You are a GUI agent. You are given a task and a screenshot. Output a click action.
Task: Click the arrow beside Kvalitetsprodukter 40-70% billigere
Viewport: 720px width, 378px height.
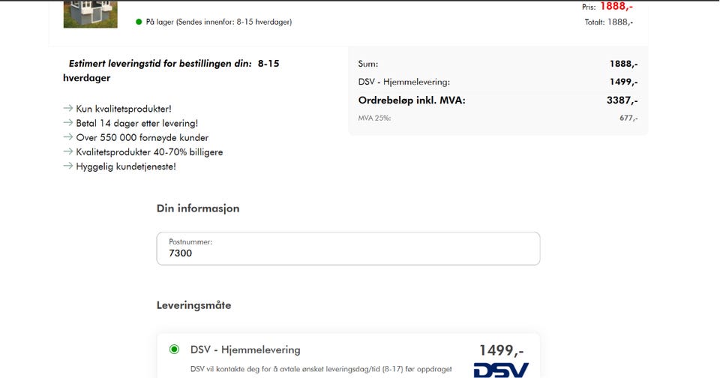pyautogui.click(x=68, y=151)
